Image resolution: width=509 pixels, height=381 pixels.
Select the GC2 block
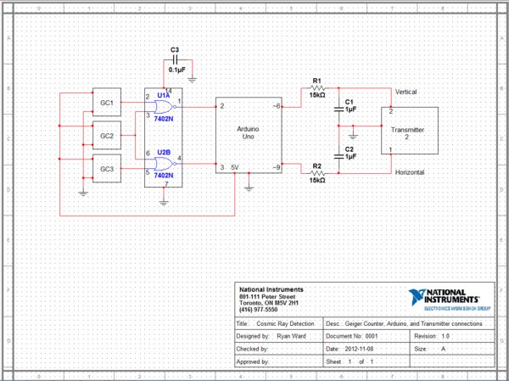point(107,135)
